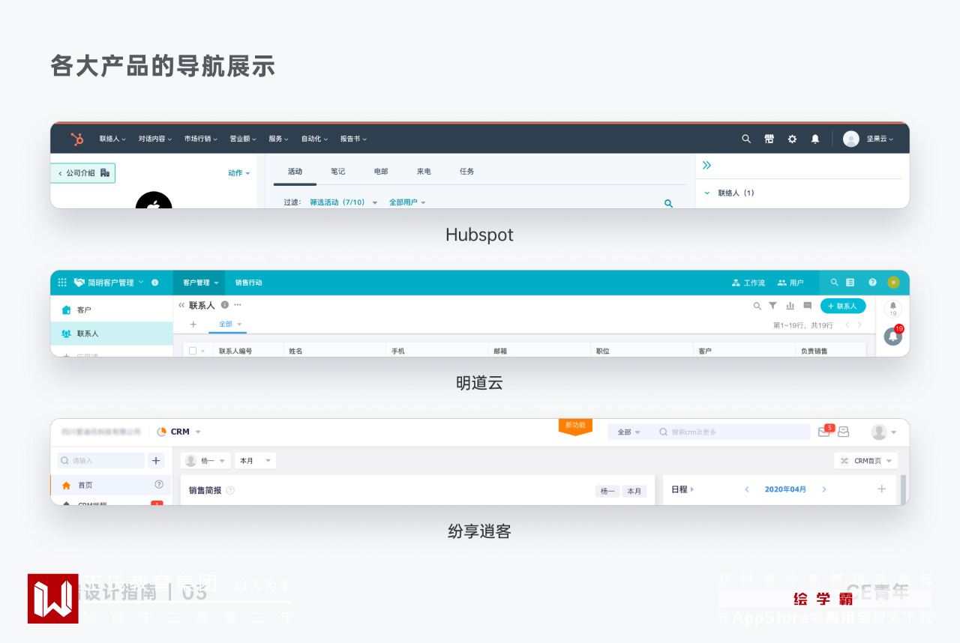This screenshot has width=960, height=643.
Task: Switch to the HubSpot 电邮 tab
Action: (x=381, y=172)
